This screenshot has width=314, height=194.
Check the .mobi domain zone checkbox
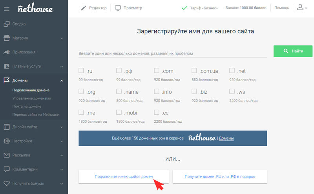pos(119,112)
